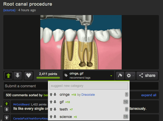Click the count badge 15 beside science
Screen dimensions: 163x121
click(x=126, y=117)
